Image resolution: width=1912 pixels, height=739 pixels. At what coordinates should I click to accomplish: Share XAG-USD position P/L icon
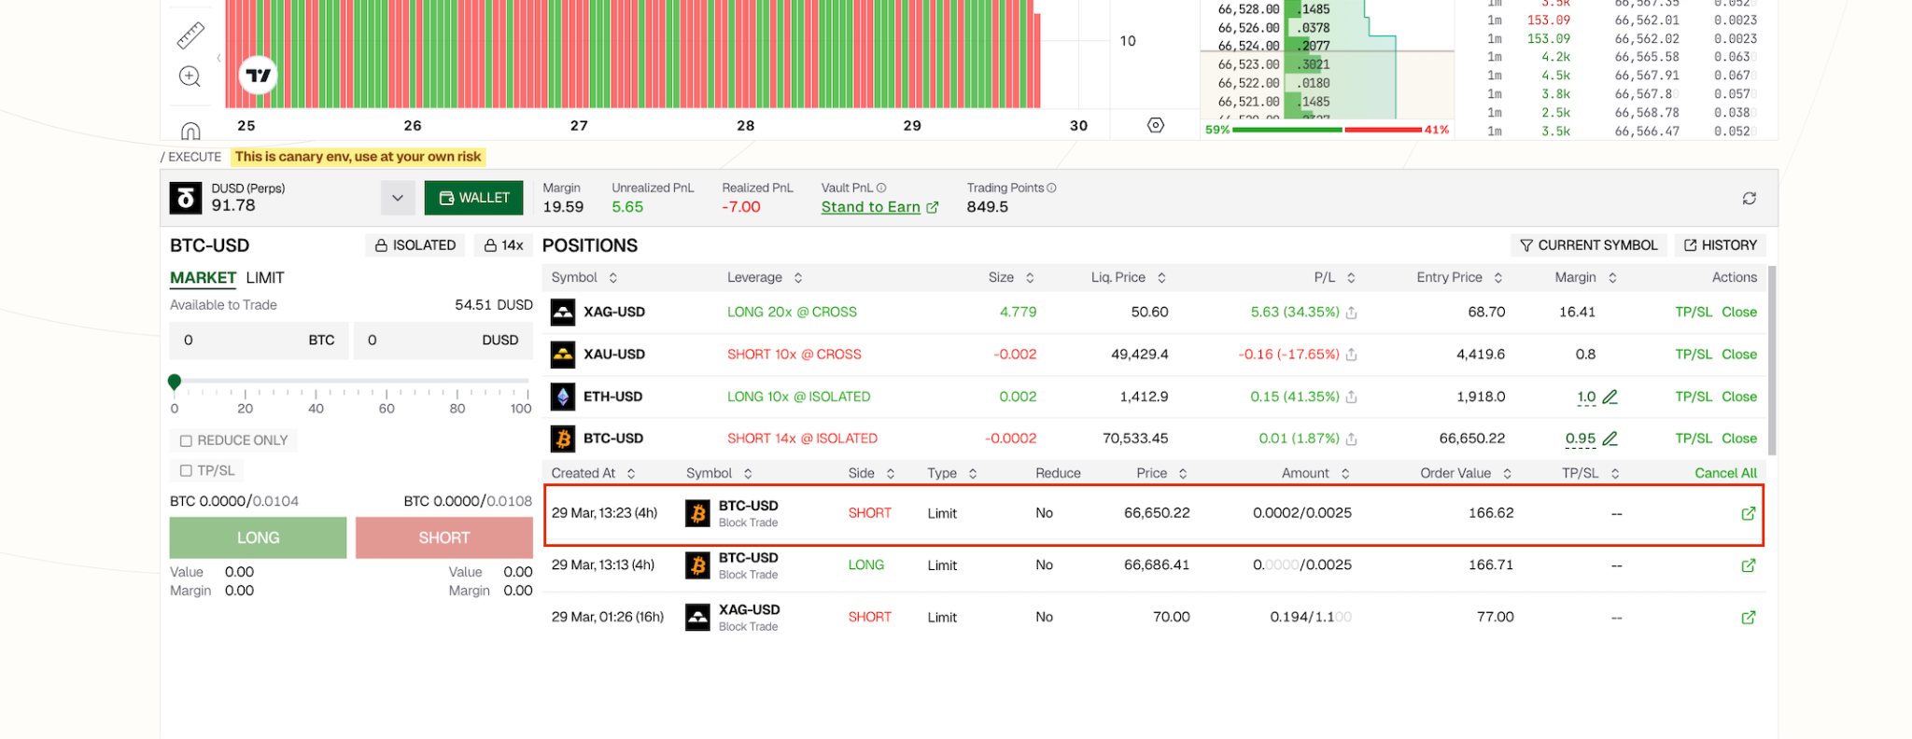[x=1351, y=313]
